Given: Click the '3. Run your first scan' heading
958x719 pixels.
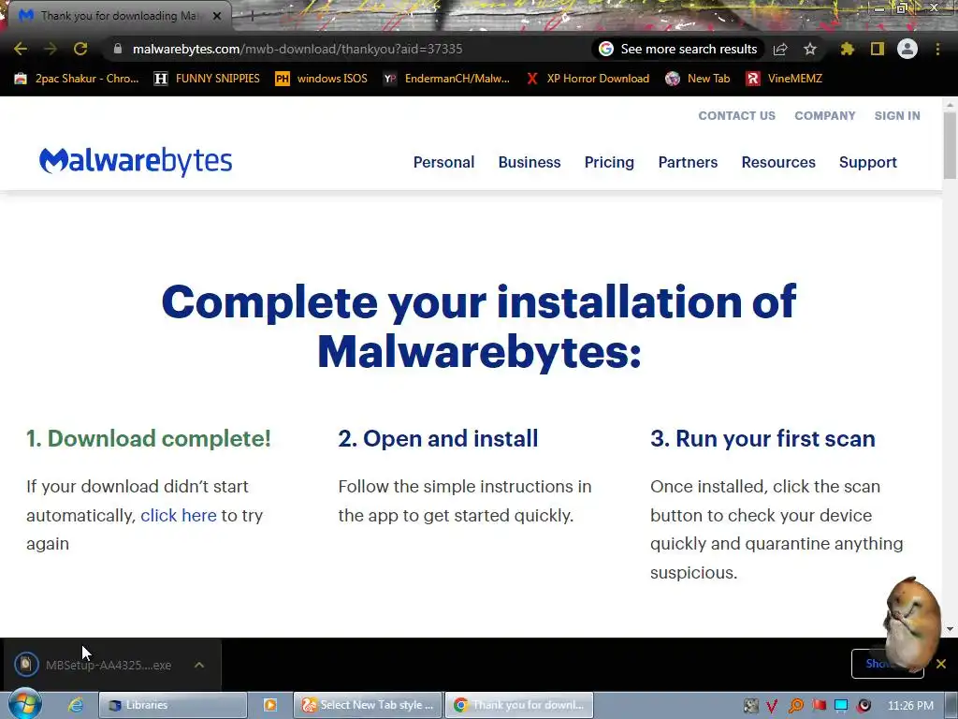Looking at the screenshot, I should (762, 438).
